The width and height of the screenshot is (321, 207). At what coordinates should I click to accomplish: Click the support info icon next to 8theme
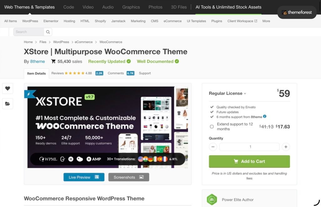[x=265, y=116]
